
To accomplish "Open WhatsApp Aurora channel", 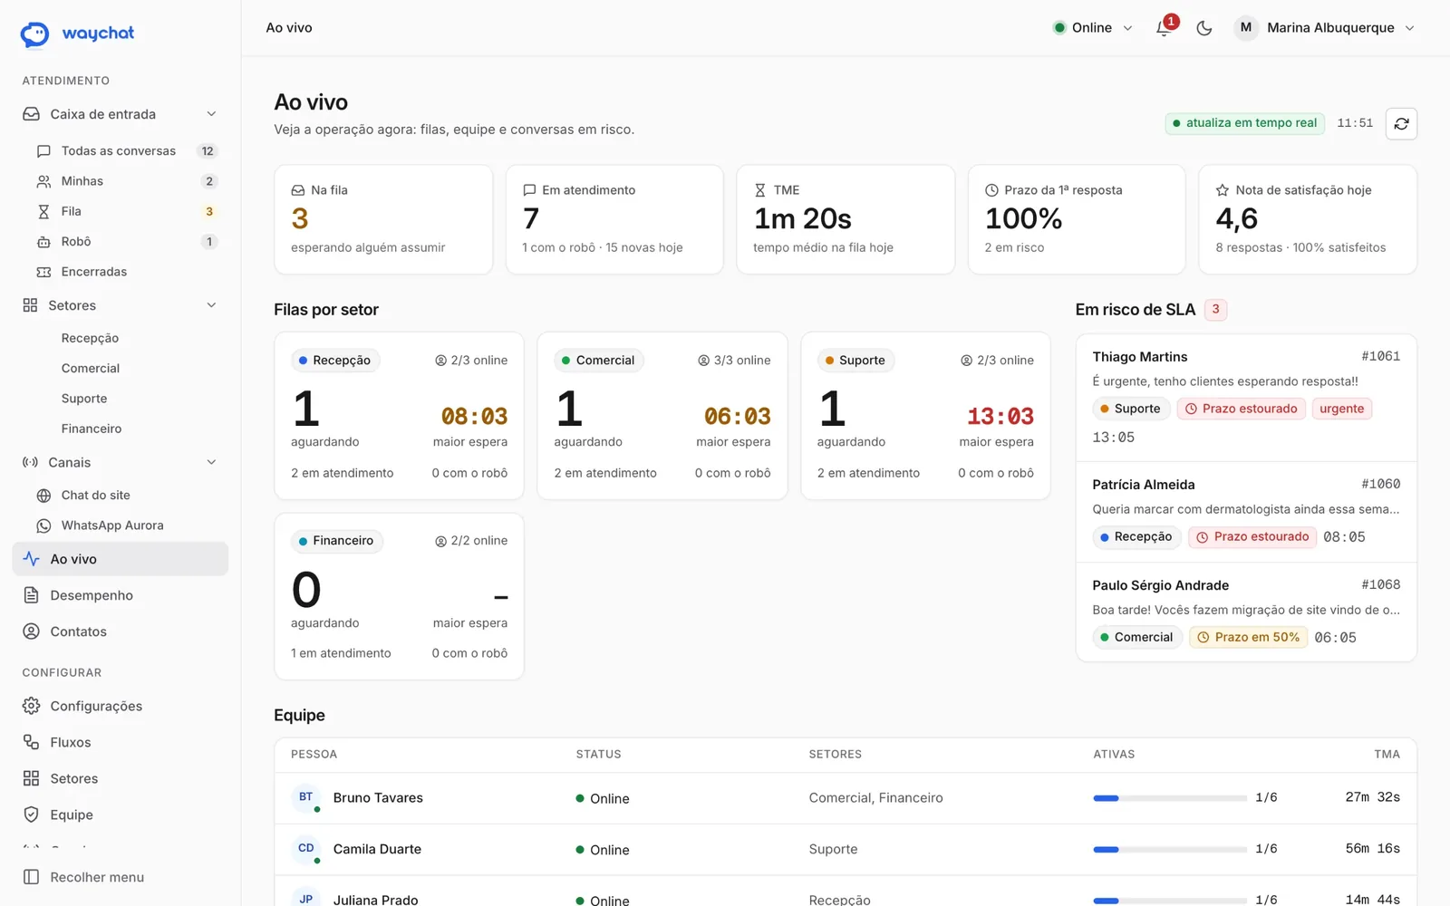I will pyautogui.click(x=126, y=525).
